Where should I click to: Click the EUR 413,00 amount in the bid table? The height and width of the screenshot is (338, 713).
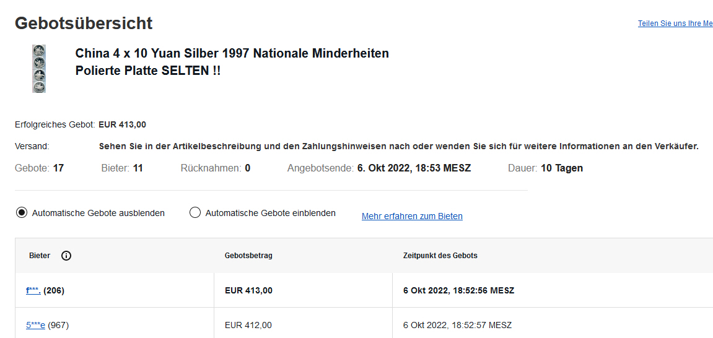coord(248,290)
